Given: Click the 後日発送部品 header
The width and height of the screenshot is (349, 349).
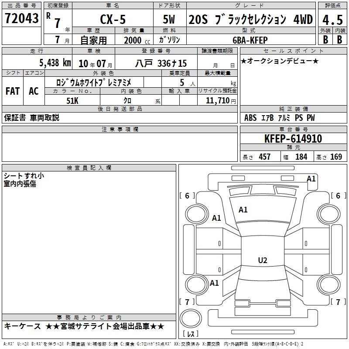Looking at the screenshot, I should (x=120, y=109).
